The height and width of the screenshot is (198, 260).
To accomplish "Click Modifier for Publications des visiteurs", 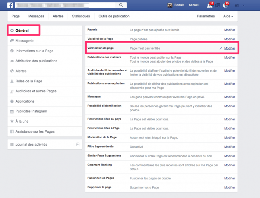I will tap(229, 57).
